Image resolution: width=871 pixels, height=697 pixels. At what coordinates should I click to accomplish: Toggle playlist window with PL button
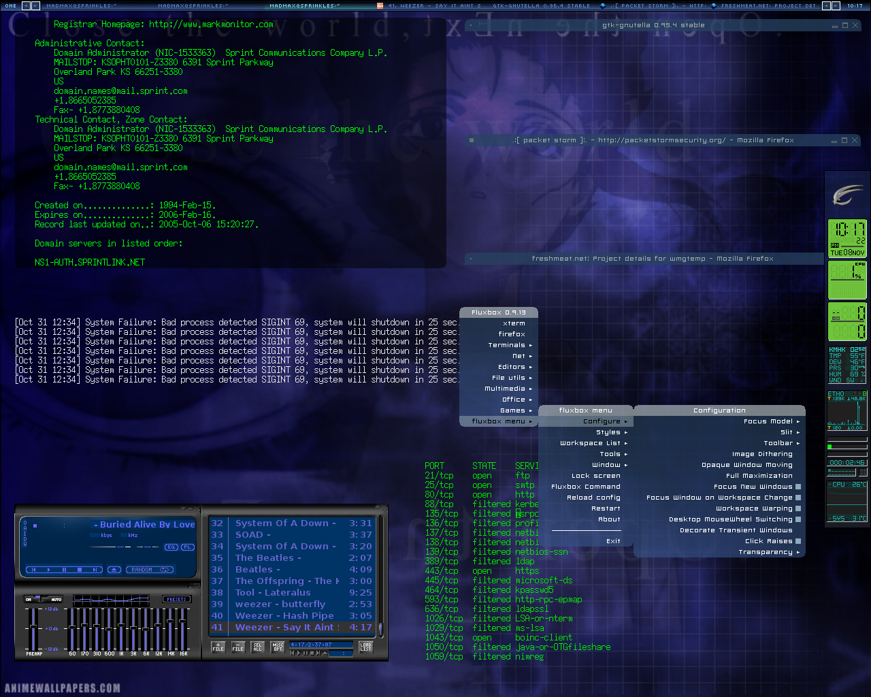(187, 547)
